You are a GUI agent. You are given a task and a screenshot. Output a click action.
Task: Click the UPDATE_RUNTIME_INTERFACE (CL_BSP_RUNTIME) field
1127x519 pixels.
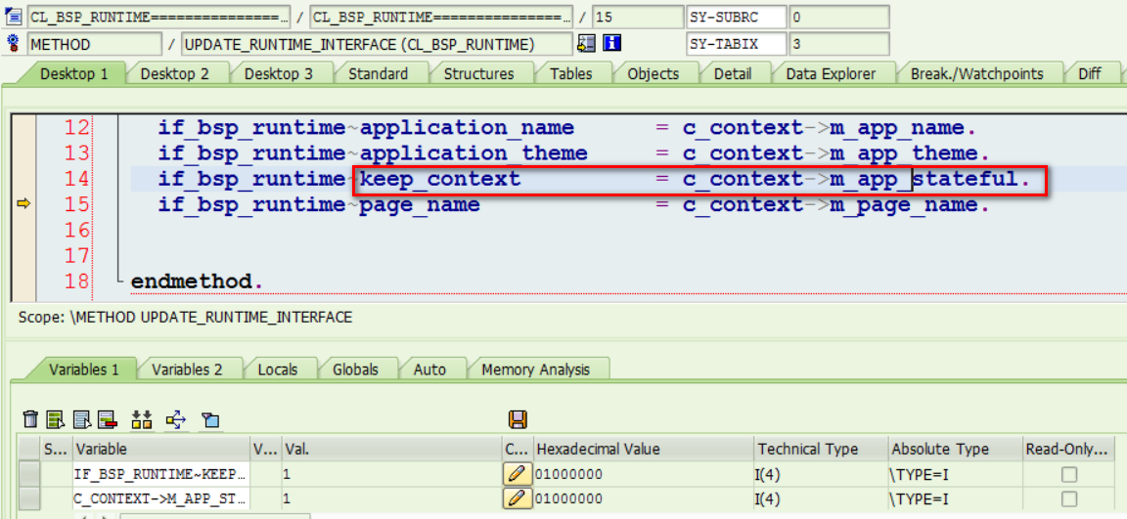[378, 44]
